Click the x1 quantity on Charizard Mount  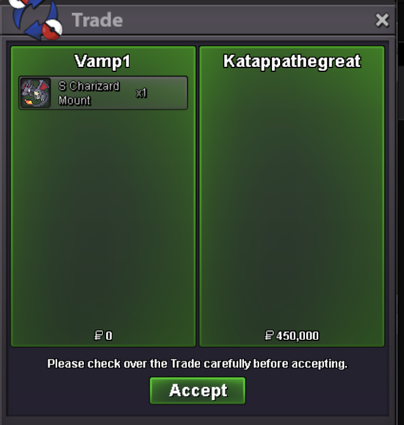pyautogui.click(x=141, y=94)
